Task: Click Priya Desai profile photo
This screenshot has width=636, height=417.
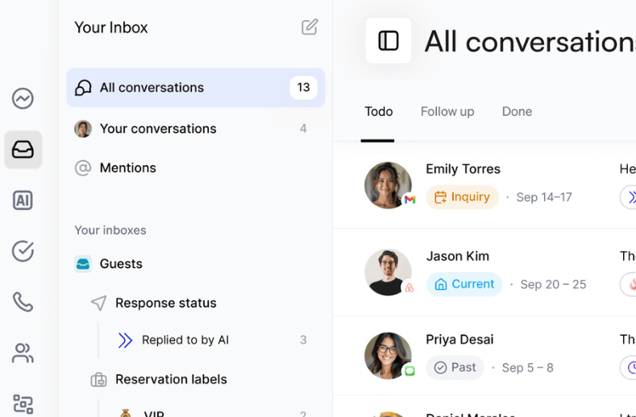Action: click(x=388, y=355)
